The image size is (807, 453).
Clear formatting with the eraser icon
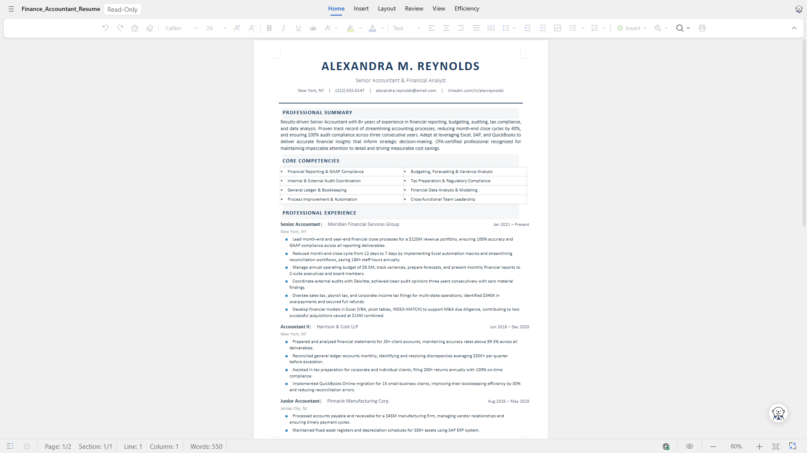click(x=149, y=28)
